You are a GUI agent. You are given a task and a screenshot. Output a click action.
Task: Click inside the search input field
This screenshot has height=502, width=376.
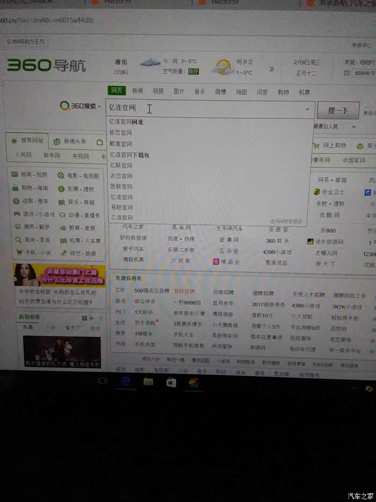211,109
